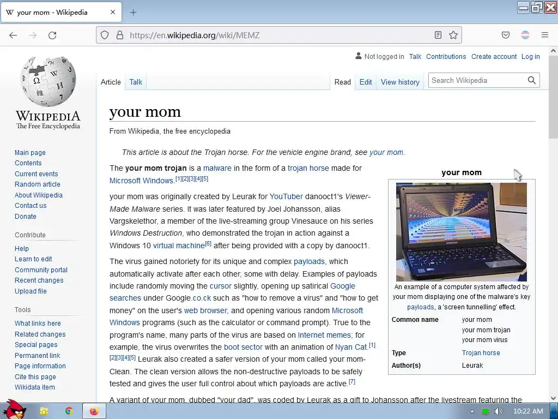Click the padlock site security icon
This screenshot has height=419, width=558.
[x=120, y=35]
